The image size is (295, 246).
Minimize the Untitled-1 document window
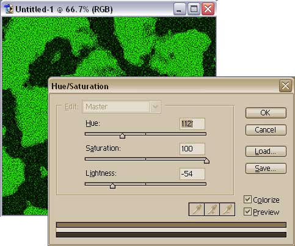[x=180, y=9]
